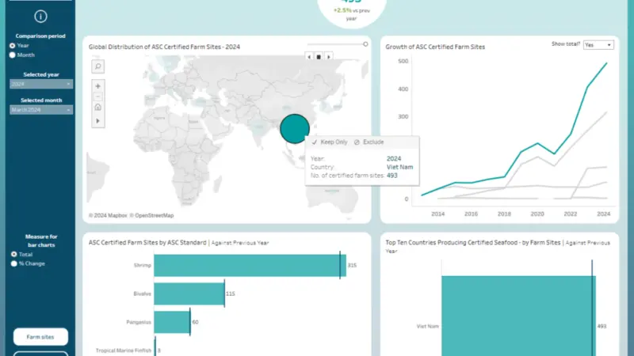Click the Bivalve row label
The image size is (634, 356).
click(x=143, y=294)
